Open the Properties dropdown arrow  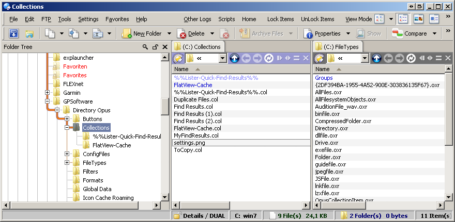coord(348,33)
